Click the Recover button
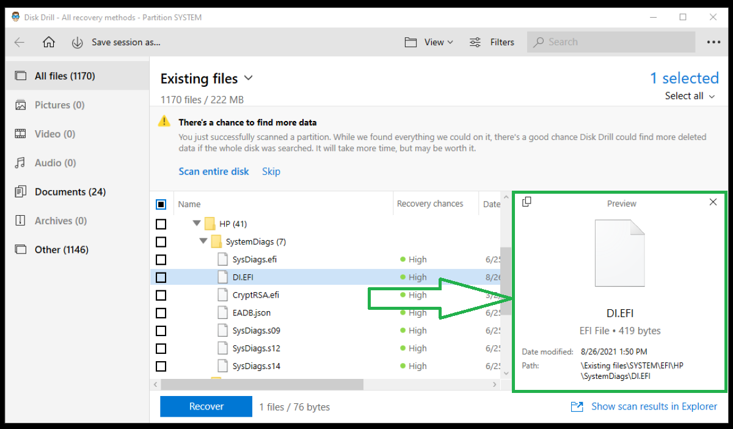Image resolution: width=733 pixels, height=429 pixels. click(206, 406)
